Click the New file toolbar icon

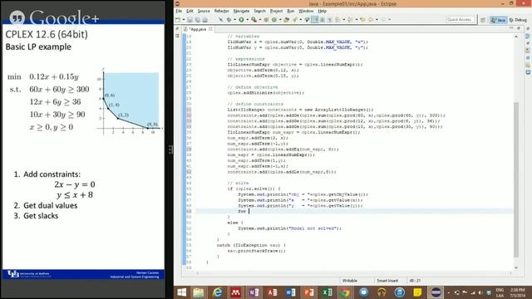(178, 20)
